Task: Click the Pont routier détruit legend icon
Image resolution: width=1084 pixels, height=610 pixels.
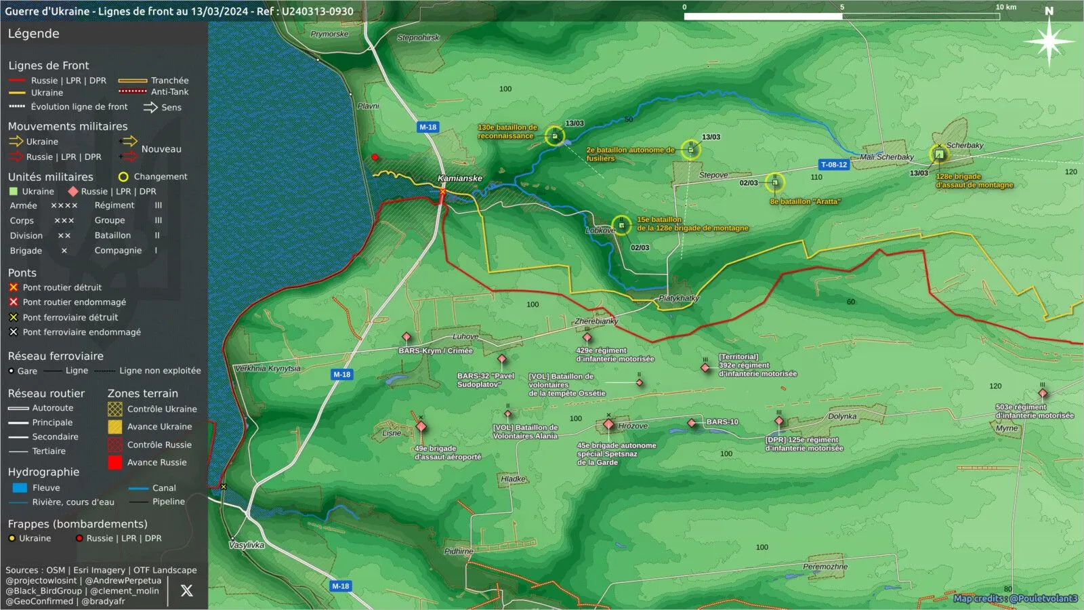Action: point(13,287)
